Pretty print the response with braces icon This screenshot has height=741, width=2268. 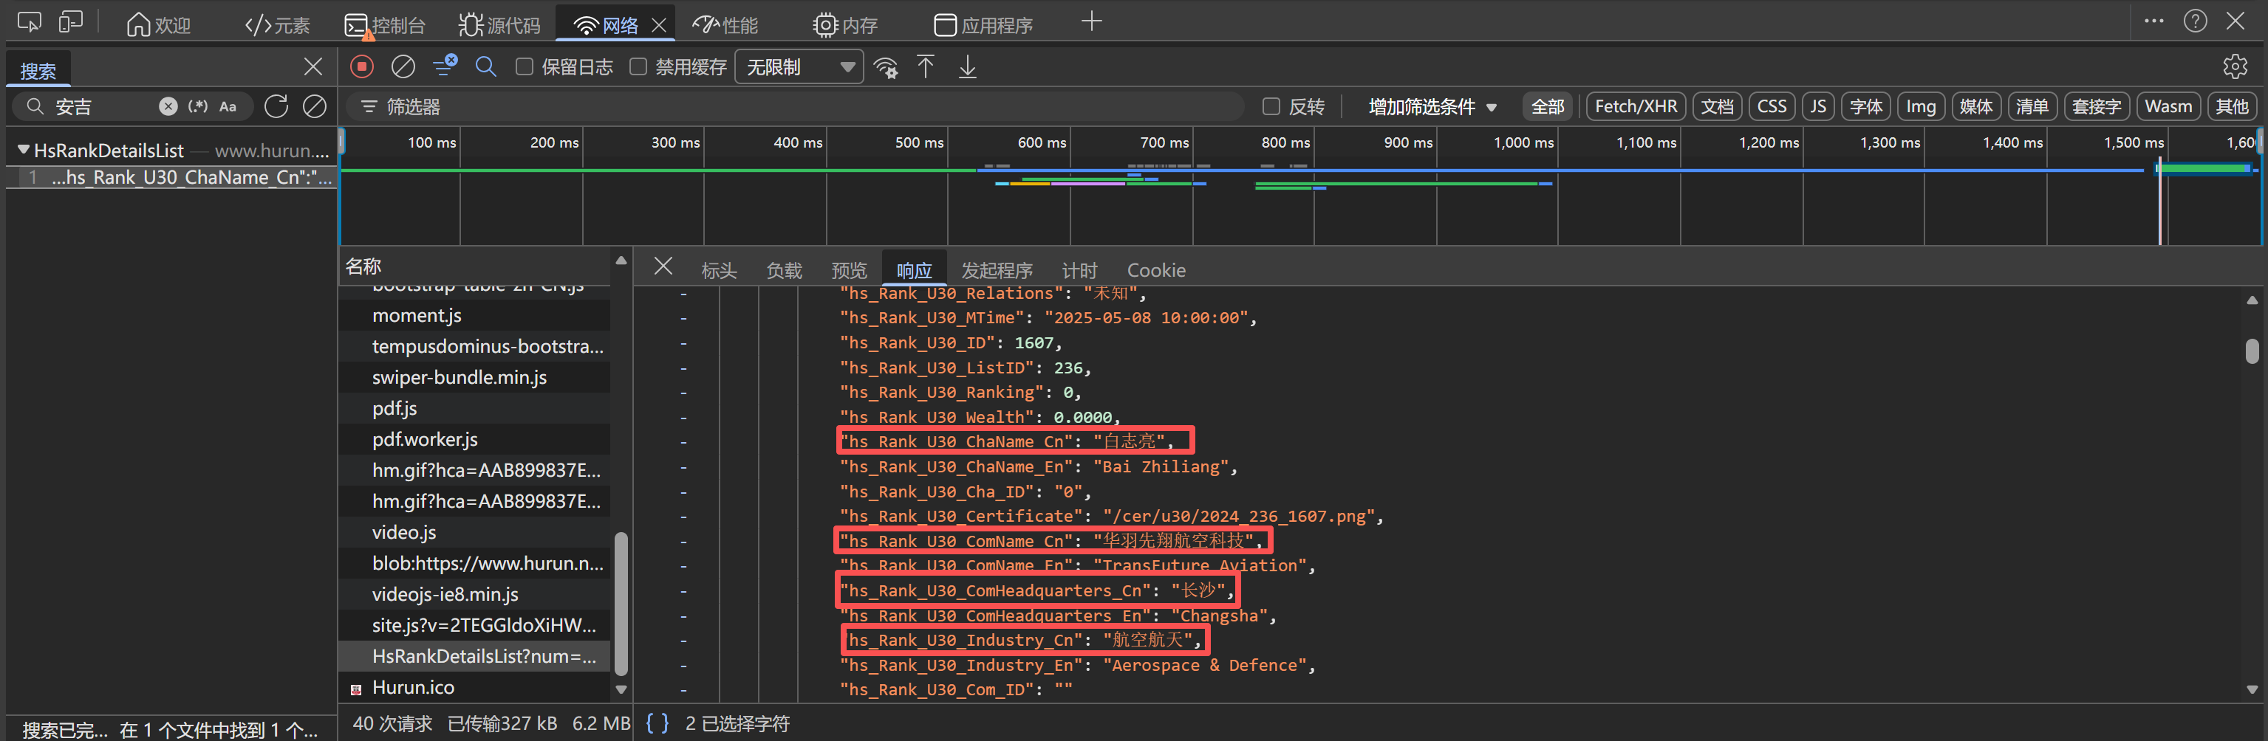657,723
